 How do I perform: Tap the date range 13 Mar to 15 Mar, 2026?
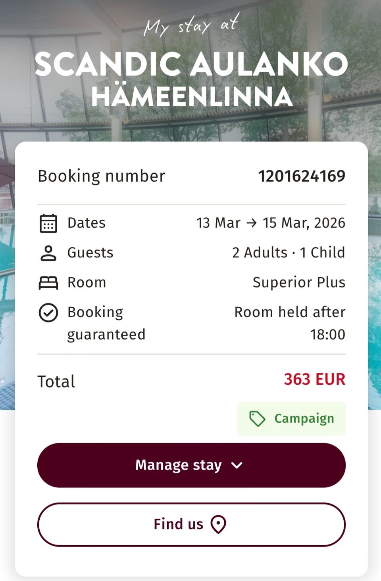point(271,223)
